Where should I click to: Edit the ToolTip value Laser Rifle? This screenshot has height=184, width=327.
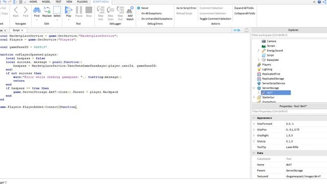[x=306, y=147]
